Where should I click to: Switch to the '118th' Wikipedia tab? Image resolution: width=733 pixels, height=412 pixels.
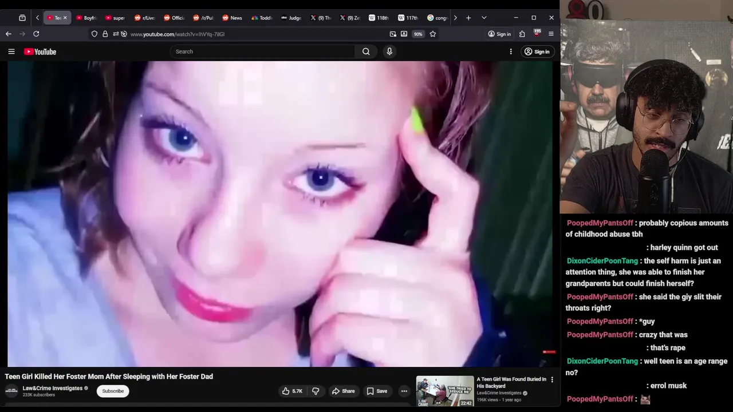point(379,18)
